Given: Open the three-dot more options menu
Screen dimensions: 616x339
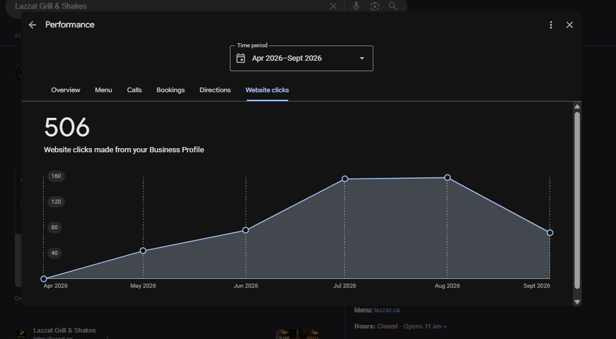Looking at the screenshot, I should pyautogui.click(x=551, y=25).
